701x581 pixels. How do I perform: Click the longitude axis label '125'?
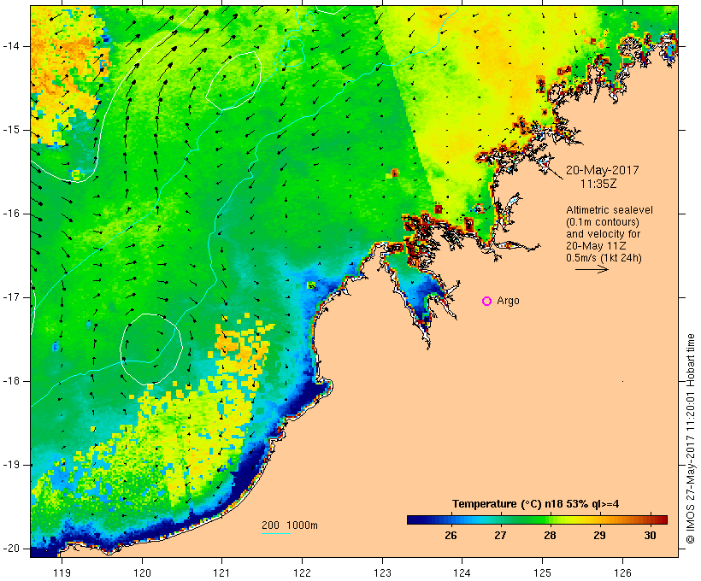click(x=542, y=572)
